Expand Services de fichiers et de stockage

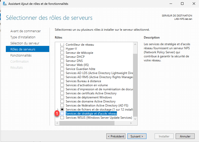coord(58,110)
